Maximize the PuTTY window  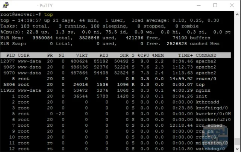coord(215,5)
